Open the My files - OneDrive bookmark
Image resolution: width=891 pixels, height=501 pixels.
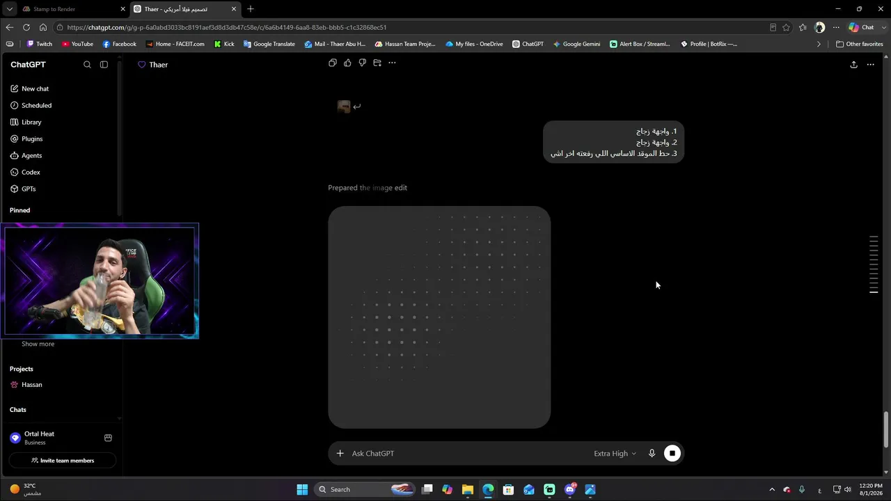[x=474, y=44]
